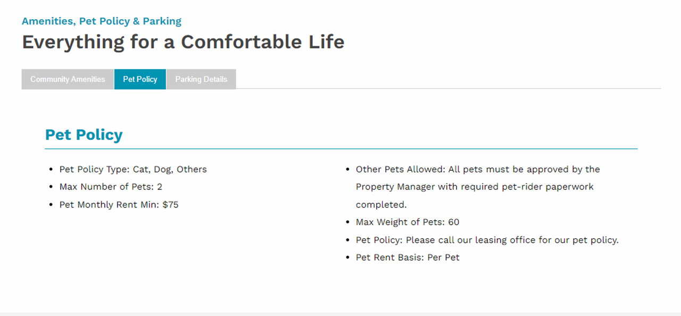This screenshot has width=681, height=316.
Task: Open the Community Amenities tab
Action: point(68,79)
